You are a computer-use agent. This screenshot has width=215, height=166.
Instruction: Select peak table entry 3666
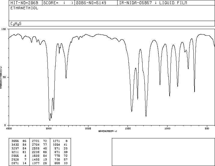click(x=15, y=141)
